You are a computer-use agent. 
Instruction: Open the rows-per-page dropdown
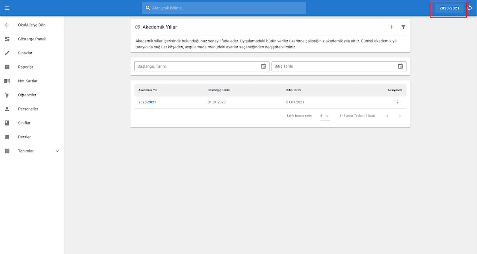click(x=325, y=116)
